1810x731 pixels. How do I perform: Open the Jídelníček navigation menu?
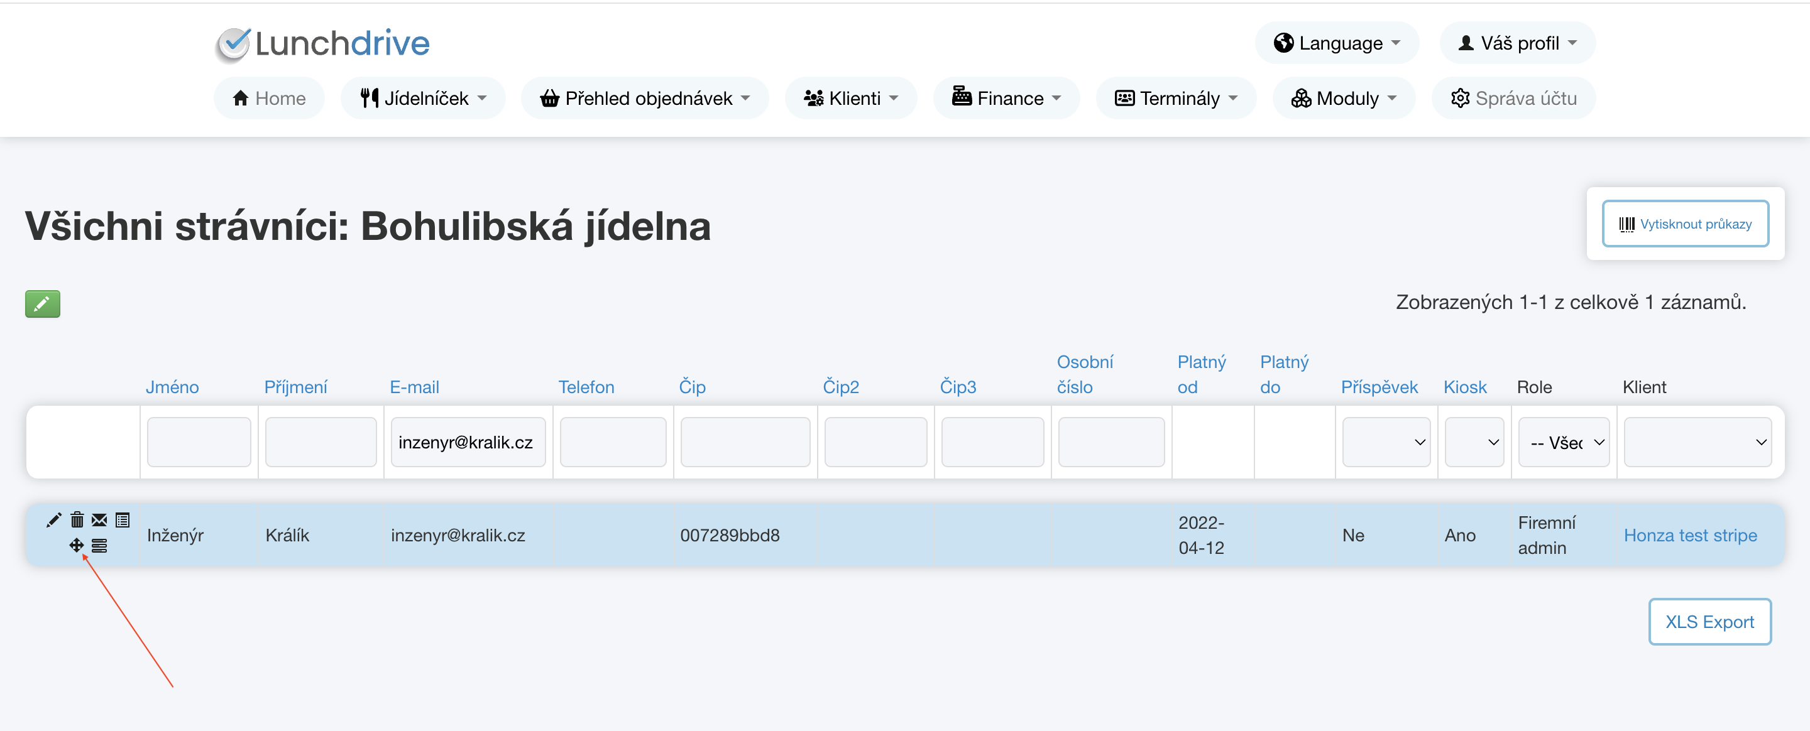[x=422, y=99]
